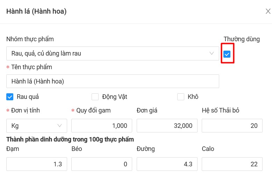This screenshot has height=174, width=272.
Task: Click the Rau quả label text
Action: 28,97
